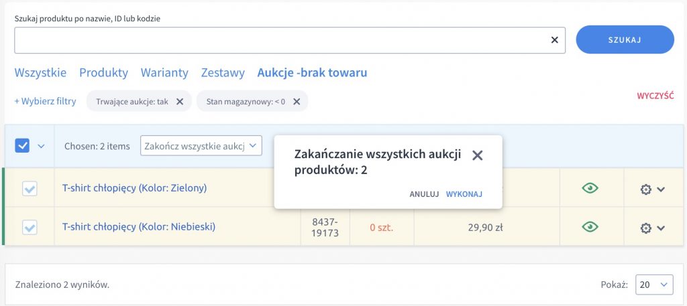Open the gear settings for the Zielony T-shirt
The width and height of the screenshot is (687, 306).
click(652, 189)
